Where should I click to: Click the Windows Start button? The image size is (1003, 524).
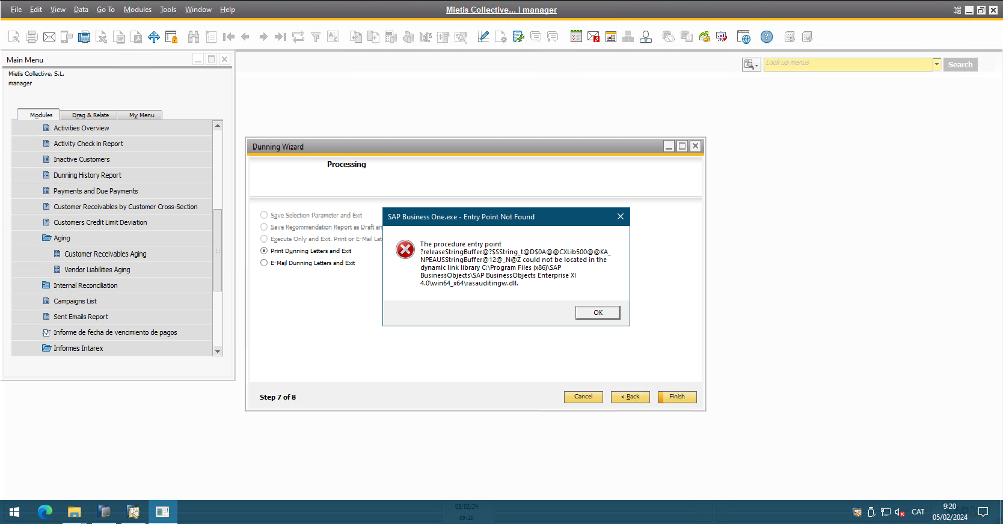tap(14, 512)
